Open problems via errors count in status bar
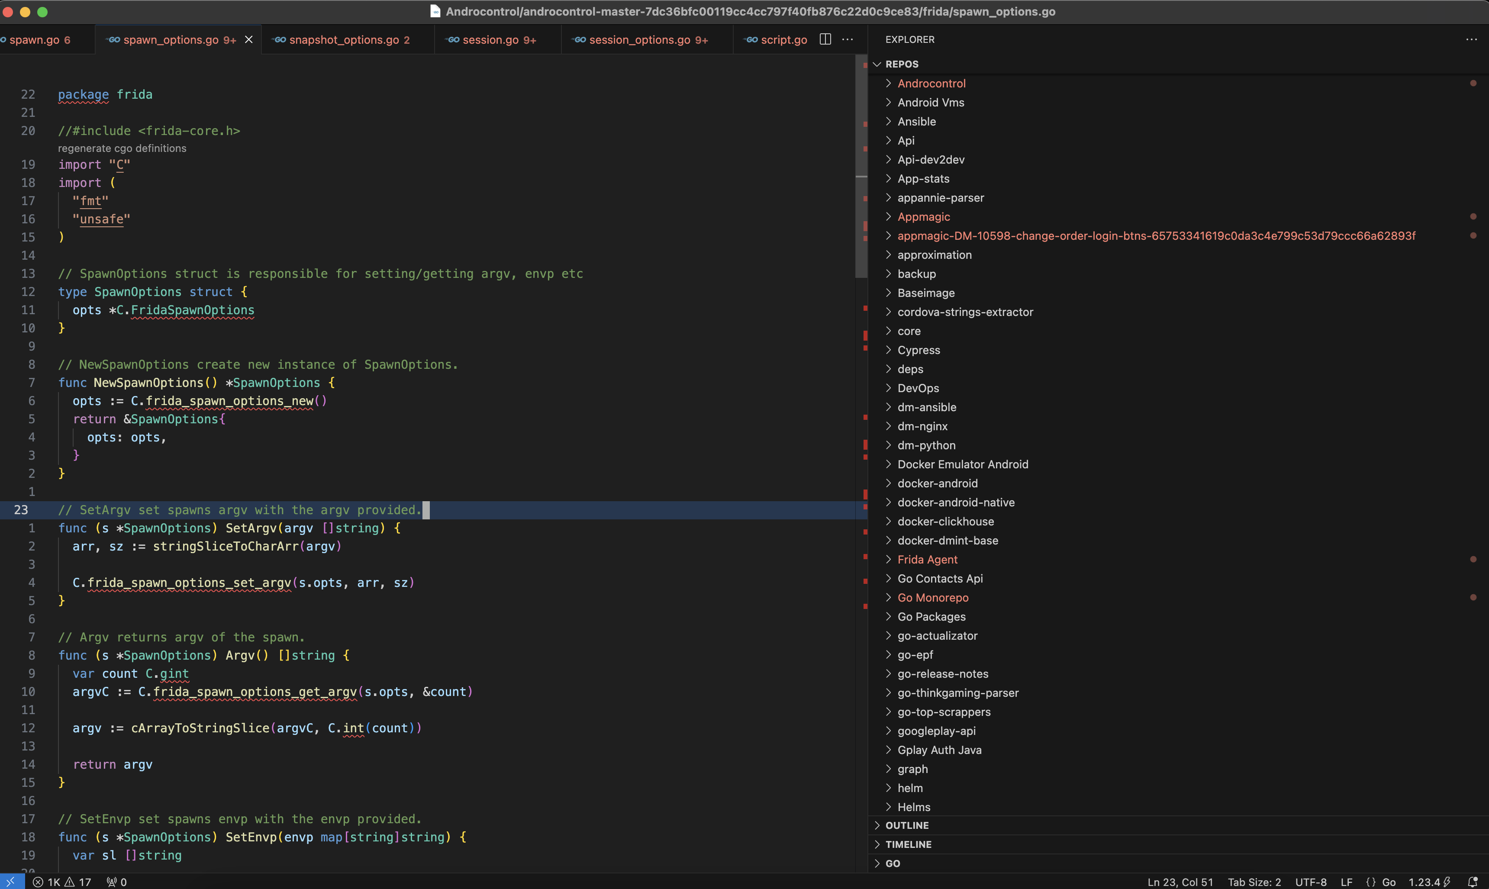Image resolution: width=1489 pixels, height=889 pixels. pos(46,882)
